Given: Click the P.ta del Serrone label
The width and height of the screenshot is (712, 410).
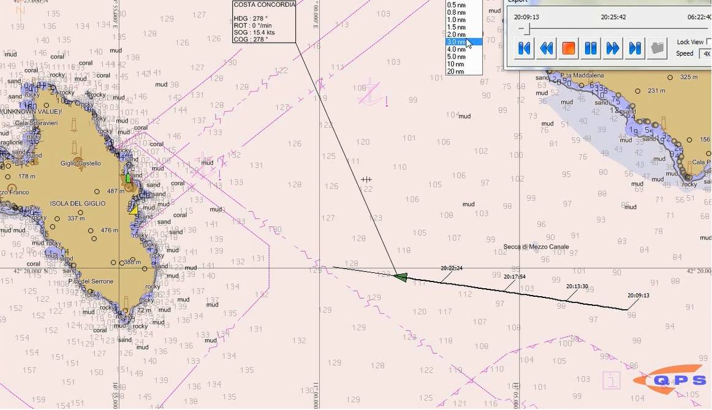Looking at the screenshot, I should point(91,281).
